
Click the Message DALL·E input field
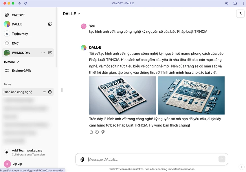pos(152,159)
